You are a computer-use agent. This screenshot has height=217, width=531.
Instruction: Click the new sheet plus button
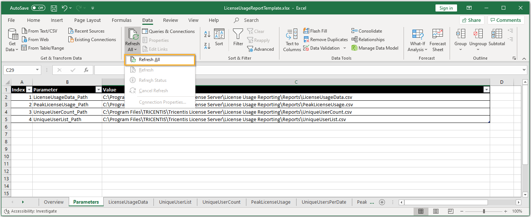click(x=382, y=202)
